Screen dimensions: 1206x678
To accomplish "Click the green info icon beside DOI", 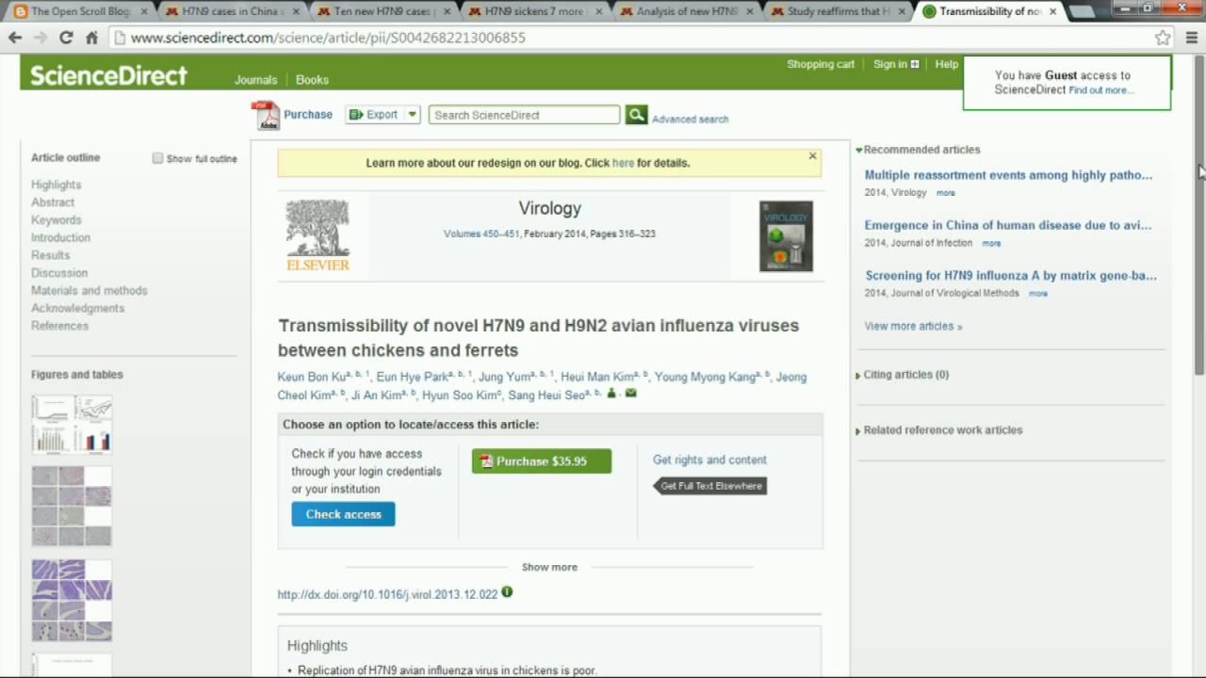I will coord(507,592).
